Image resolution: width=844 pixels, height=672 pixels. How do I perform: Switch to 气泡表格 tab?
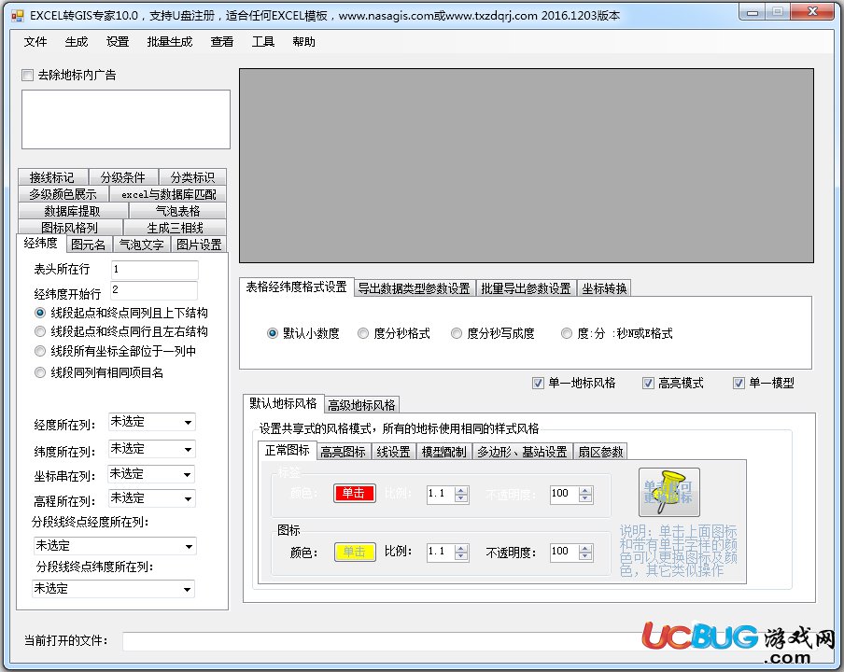pyautogui.click(x=177, y=210)
